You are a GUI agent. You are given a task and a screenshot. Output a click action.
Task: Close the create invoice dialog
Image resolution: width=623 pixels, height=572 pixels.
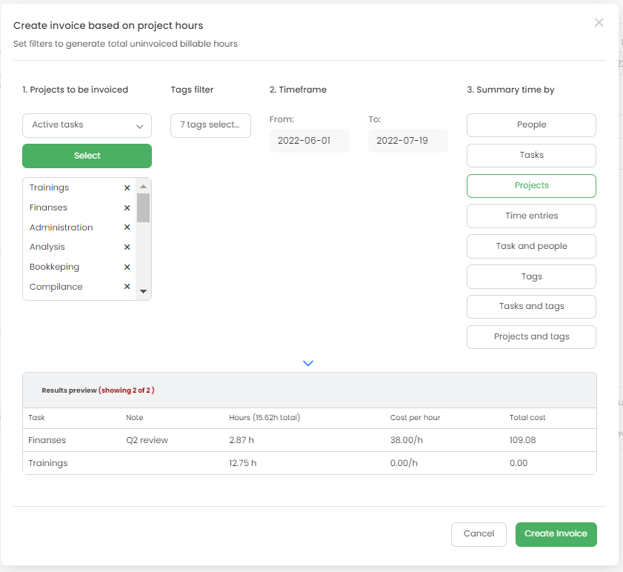point(599,23)
